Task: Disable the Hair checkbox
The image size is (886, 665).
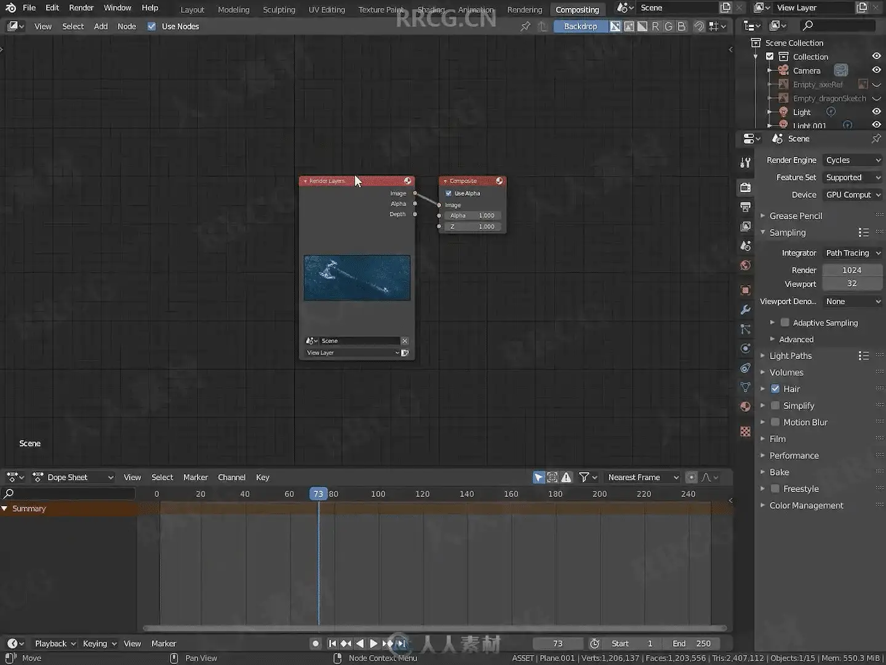Action: (x=775, y=389)
